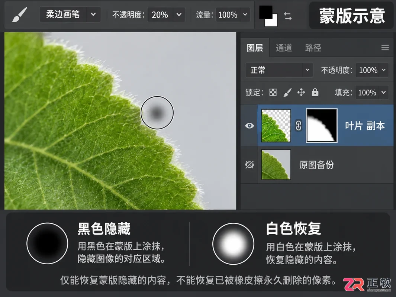The height and width of the screenshot is (297, 396).
Task: Click the 白色恢复 heading
Action: point(293,229)
